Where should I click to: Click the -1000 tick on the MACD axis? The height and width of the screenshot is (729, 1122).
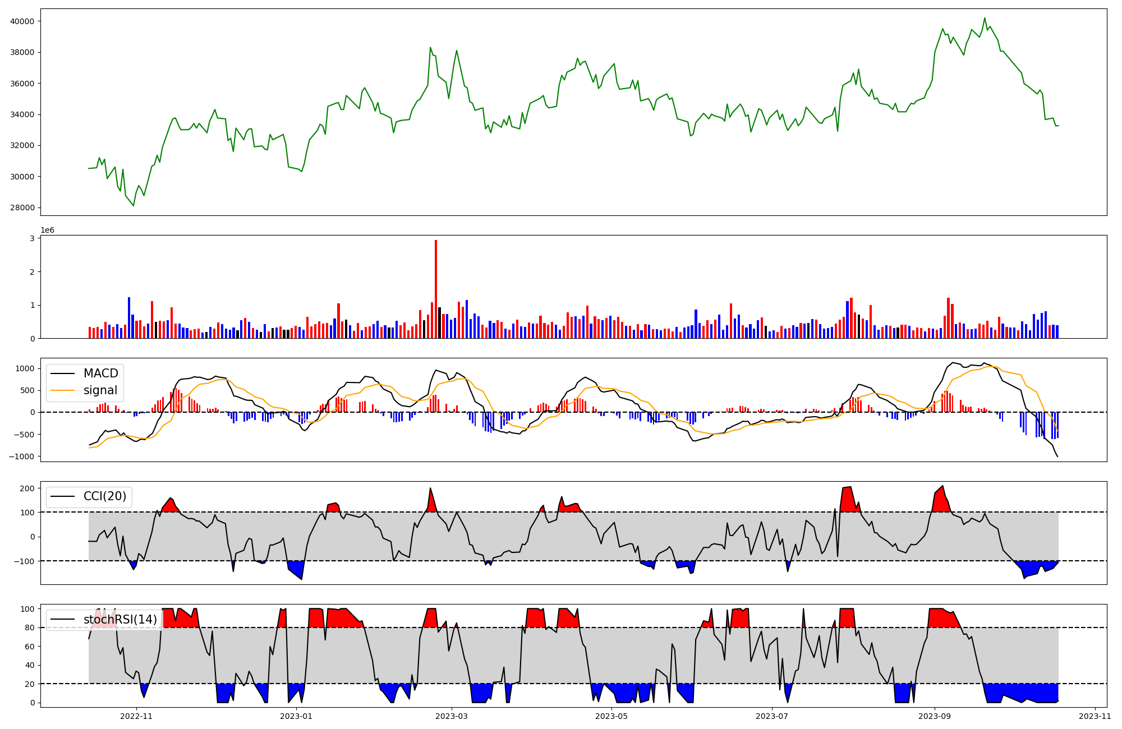pos(21,456)
